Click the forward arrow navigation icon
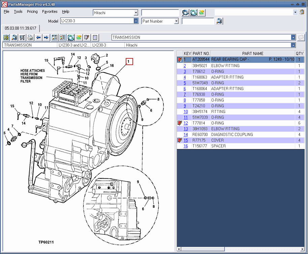Screen dimensions: 308x254 (x=47, y=37)
